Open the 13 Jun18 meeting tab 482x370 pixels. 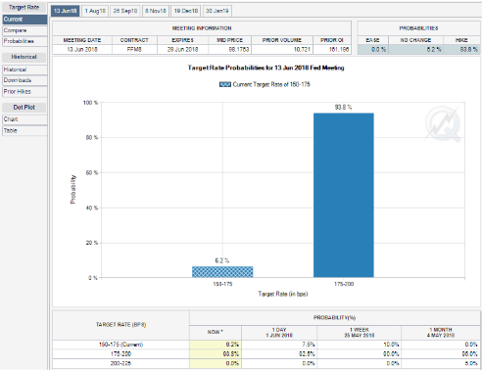click(x=65, y=11)
